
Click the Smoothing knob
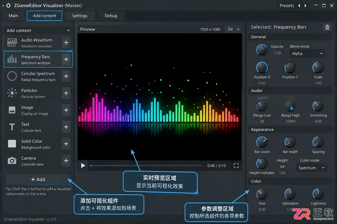point(318,106)
